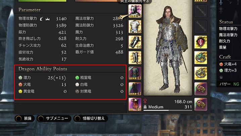
Task: Click the character model preview
Action: pyautogui.click(x=168, y=48)
